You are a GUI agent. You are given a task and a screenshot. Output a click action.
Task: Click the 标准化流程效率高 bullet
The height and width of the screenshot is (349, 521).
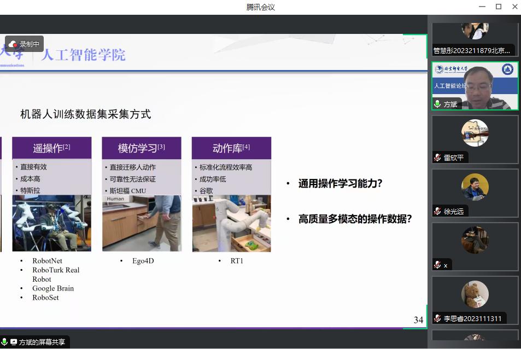tap(226, 167)
